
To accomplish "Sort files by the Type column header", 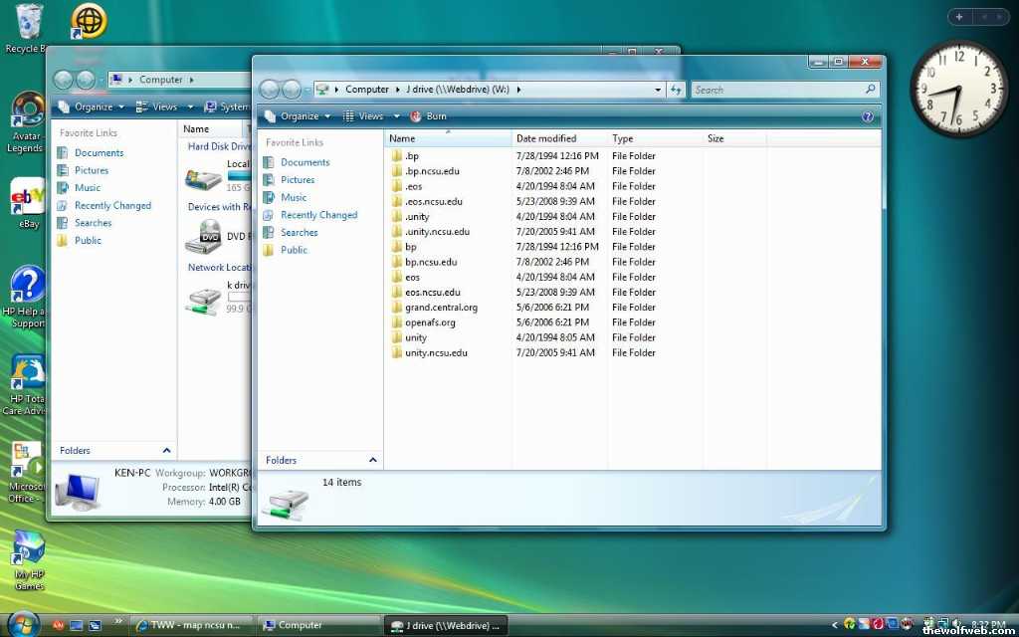I will (623, 138).
